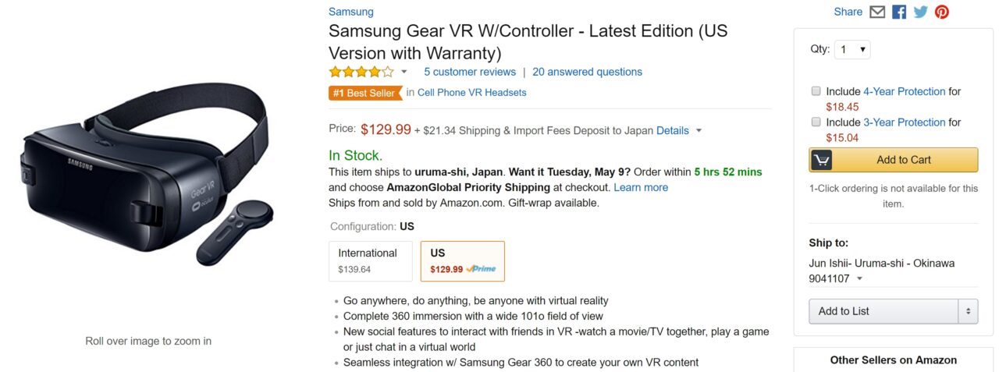Click the #1 Best Seller badge

point(364,93)
